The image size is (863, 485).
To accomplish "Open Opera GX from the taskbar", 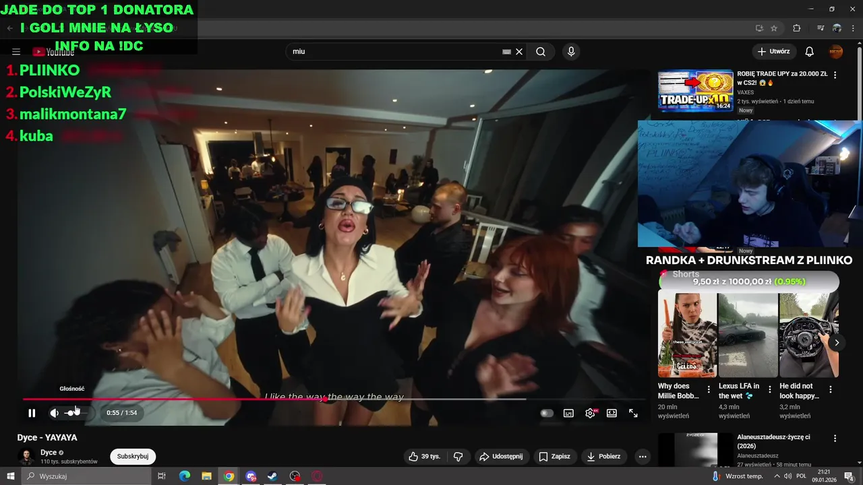I will (x=317, y=476).
